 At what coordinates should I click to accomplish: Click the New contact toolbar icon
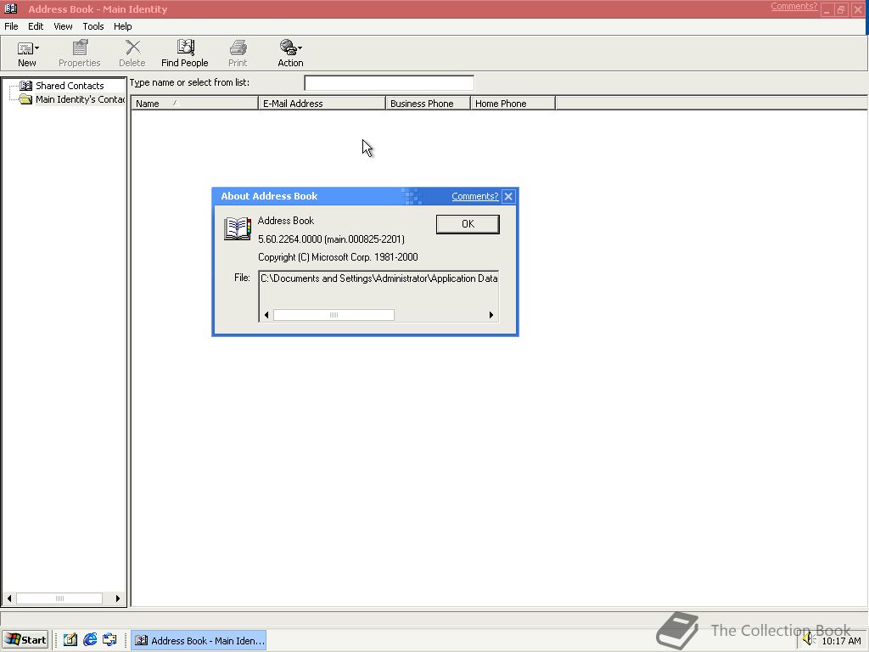25,48
